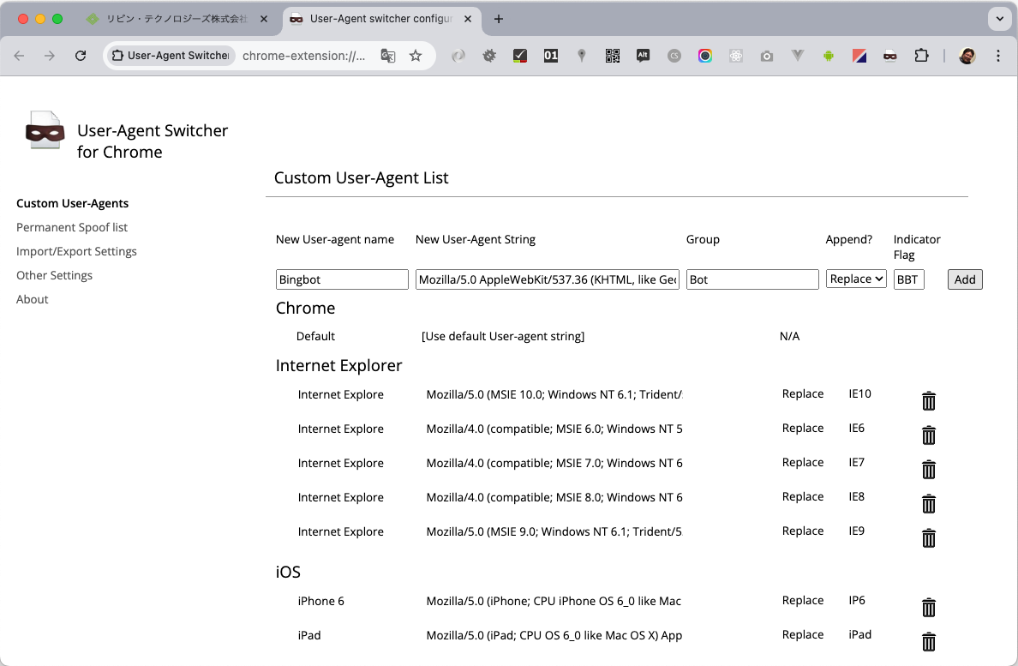This screenshot has height=666, width=1018.
Task: Click the translate icon in the address bar
Action: (x=388, y=55)
